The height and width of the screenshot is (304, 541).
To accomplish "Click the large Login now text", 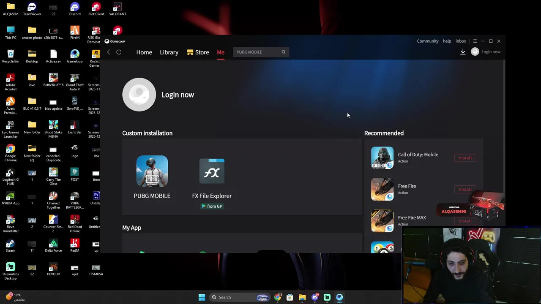I will click(178, 95).
